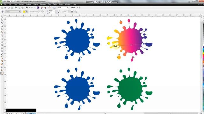Open the Edit menu
This screenshot has height=114, width=204.
10,4
